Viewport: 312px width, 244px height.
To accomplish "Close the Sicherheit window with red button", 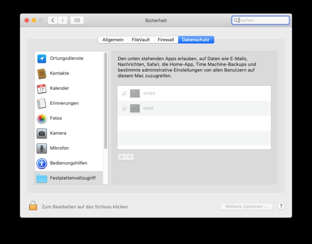I will point(27,20).
